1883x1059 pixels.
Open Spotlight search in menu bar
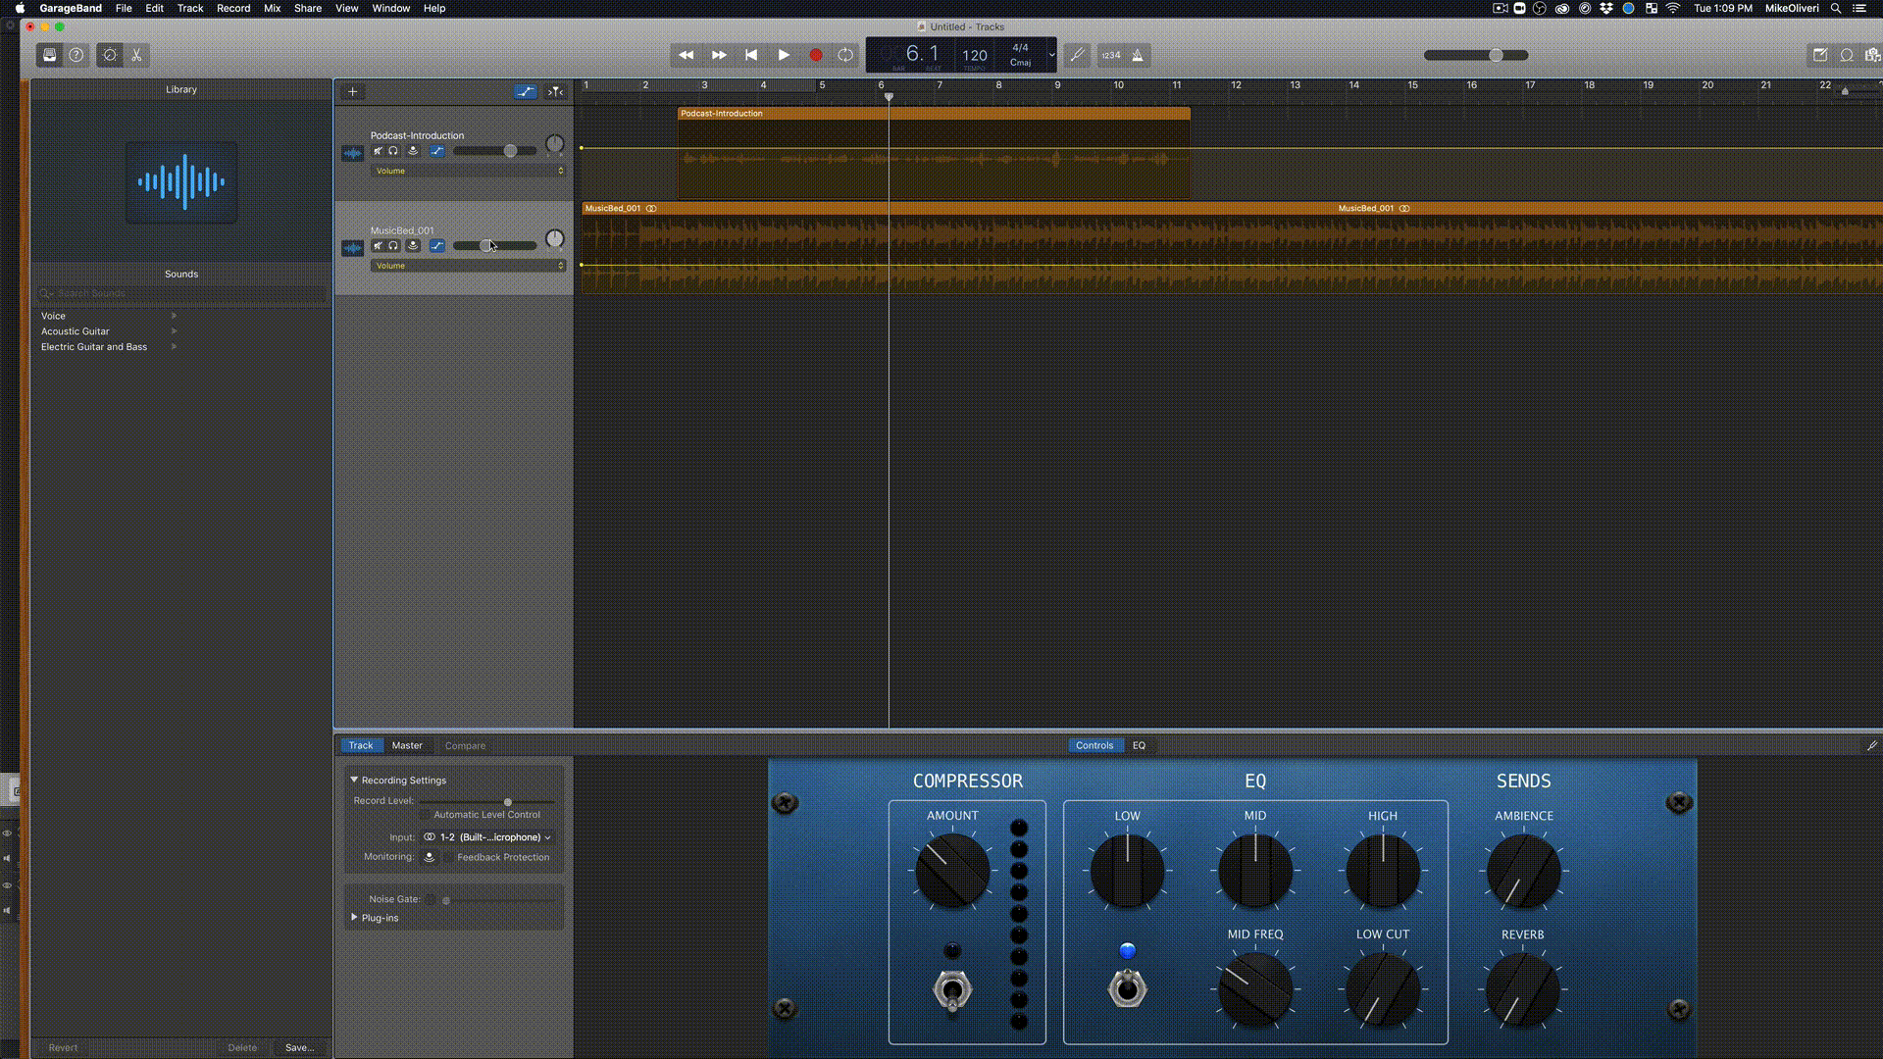pos(1836,8)
